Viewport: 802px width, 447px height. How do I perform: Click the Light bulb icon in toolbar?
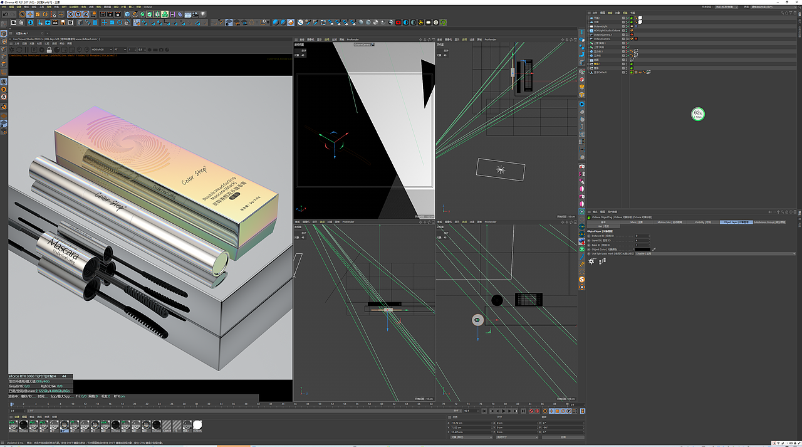tap(202, 14)
